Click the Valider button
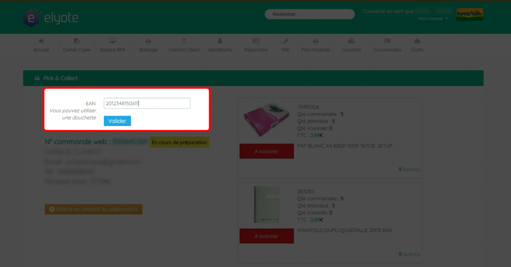The width and height of the screenshot is (511, 267). (117, 121)
